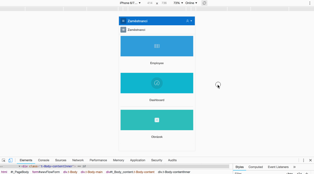Switch to the Console tab
This screenshot has width=314, height=174.
pyautogui.click(x=43, y=160)
